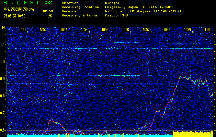Click the 1059 time axis marker
The width and height of the screenshot is (216, 137).
(x=187, y=29)
